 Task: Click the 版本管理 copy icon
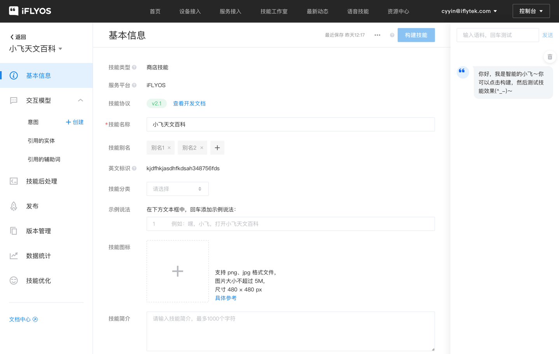(14, 231)
